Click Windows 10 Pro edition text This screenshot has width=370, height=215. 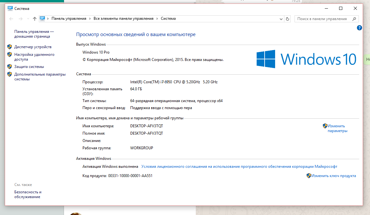(x=96, y=52)
